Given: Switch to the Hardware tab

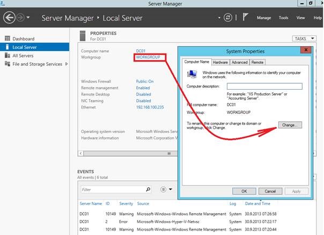Looking at the screenshot, I should click(220, 62).
